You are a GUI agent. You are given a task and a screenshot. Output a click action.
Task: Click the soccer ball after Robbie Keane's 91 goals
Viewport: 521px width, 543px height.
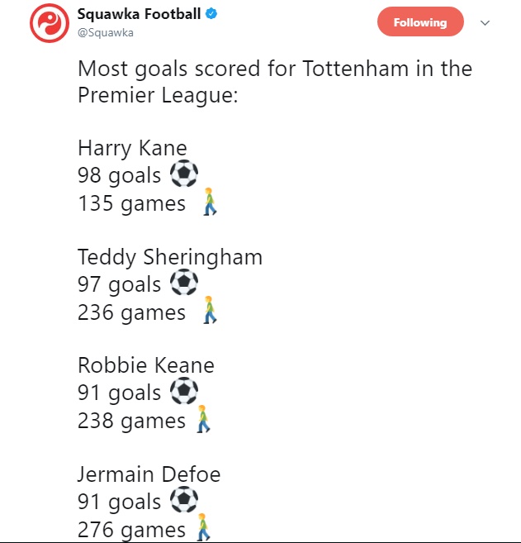click(184, 392)
